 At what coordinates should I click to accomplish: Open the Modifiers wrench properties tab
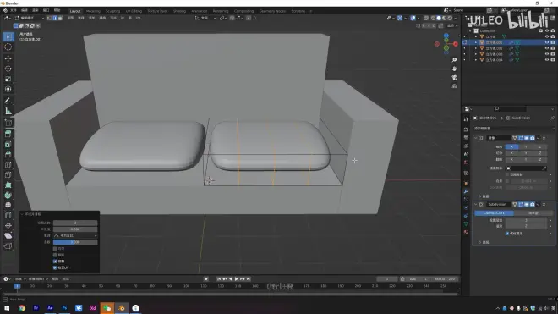click(466, 191)
